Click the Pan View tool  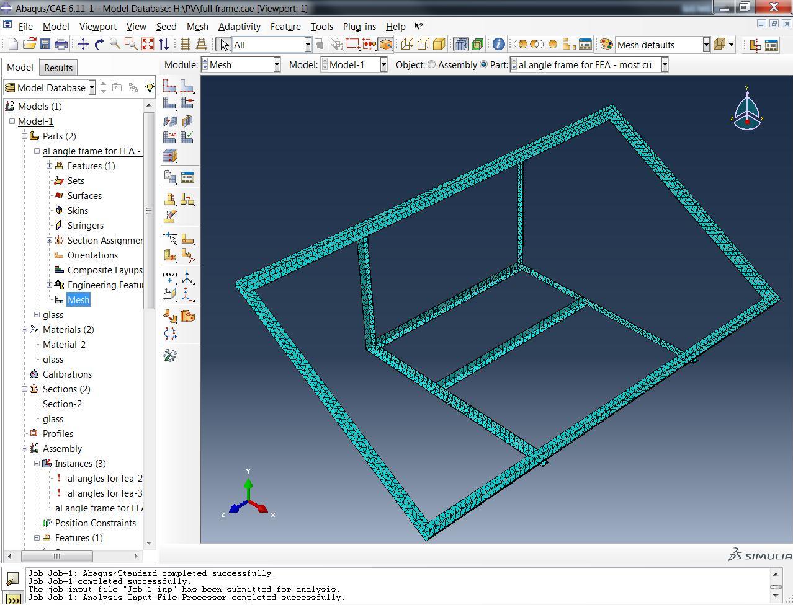[x=83, y=45]
